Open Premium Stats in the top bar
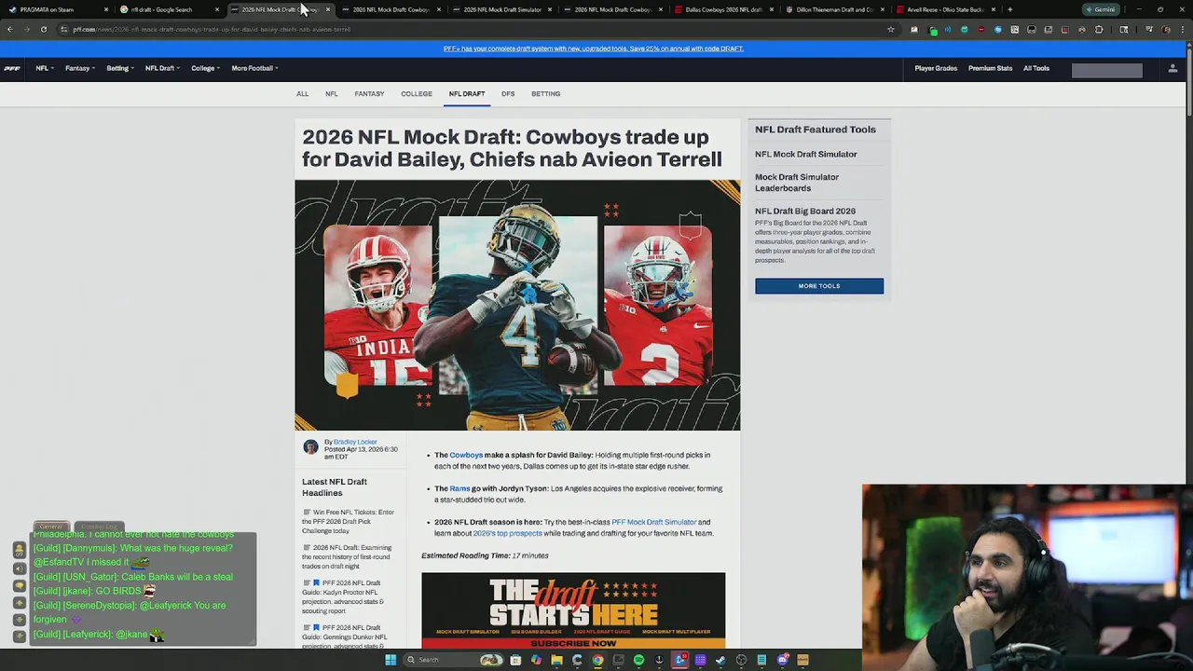Image resolution: width=1193 pixels, height=671 pixels. (990, 68)
